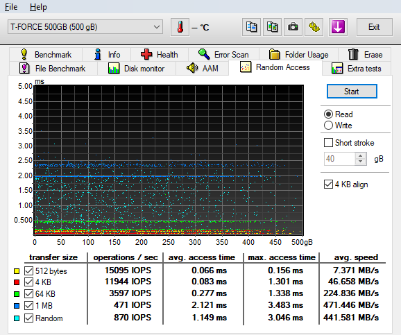Click the temperature thermometer icon

pyautogui.click(x=180, y=27)
